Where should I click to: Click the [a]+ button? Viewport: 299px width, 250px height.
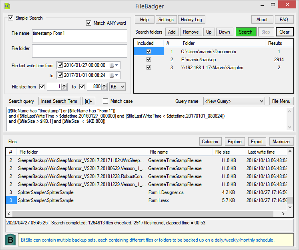tap(88, 101)
